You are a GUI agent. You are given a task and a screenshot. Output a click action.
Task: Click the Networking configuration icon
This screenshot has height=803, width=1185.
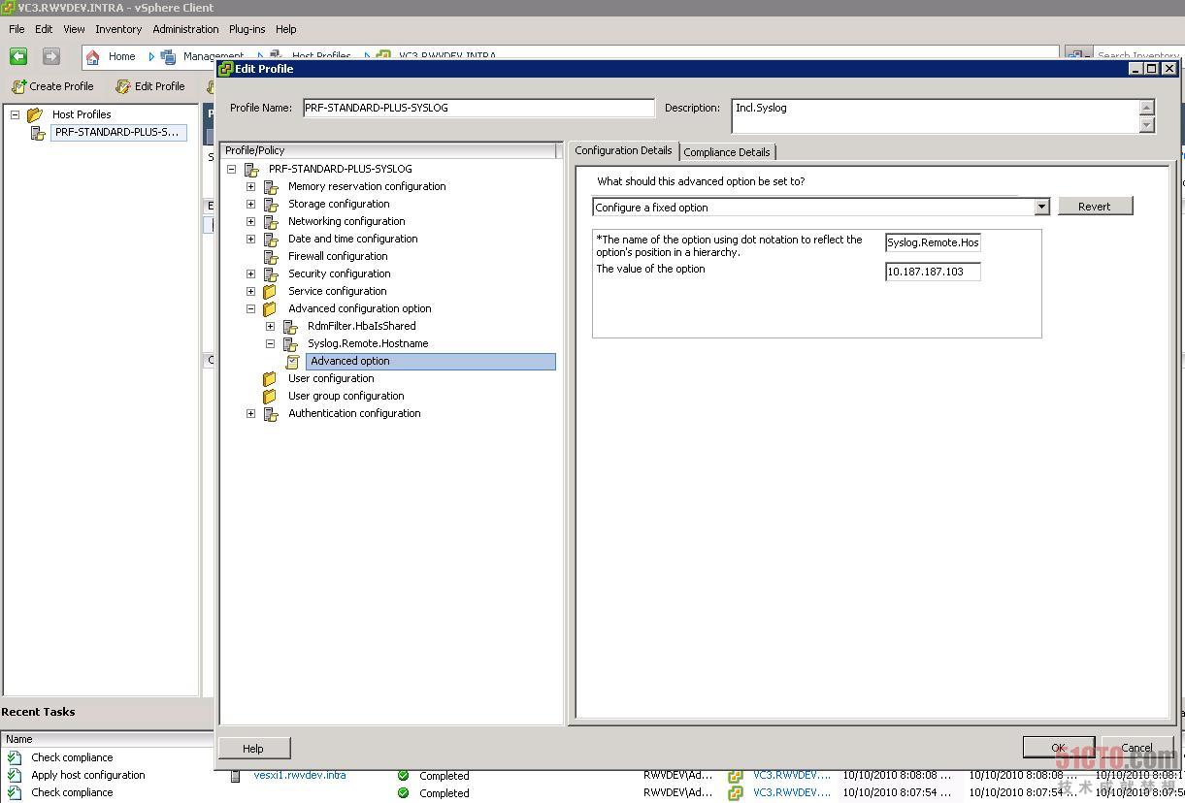click(271, 221)
